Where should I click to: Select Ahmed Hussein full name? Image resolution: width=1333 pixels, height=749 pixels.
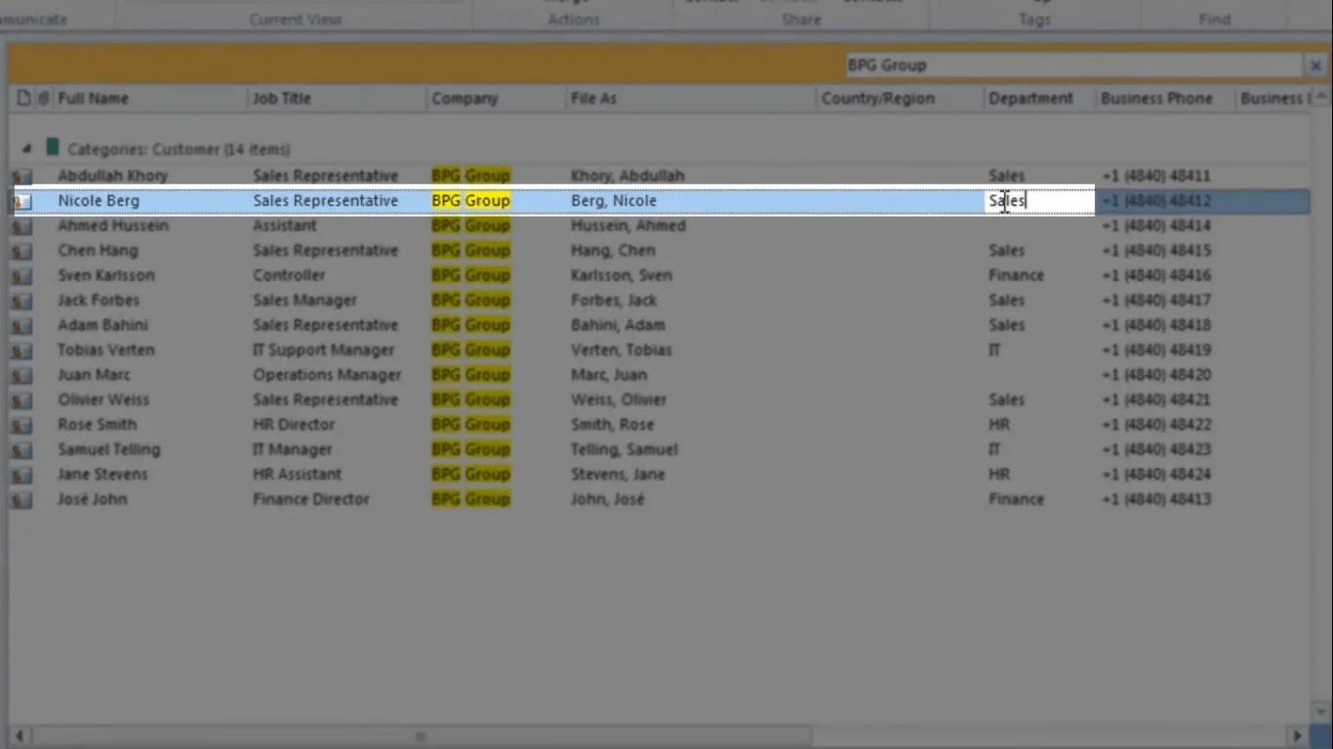[x=113, y=225]
